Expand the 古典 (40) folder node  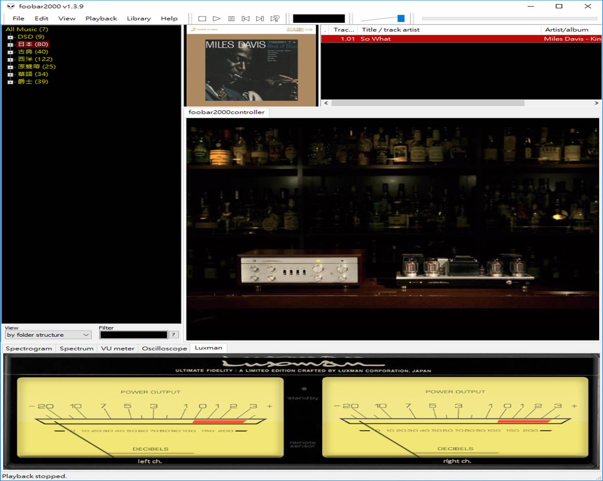point(10,52)
